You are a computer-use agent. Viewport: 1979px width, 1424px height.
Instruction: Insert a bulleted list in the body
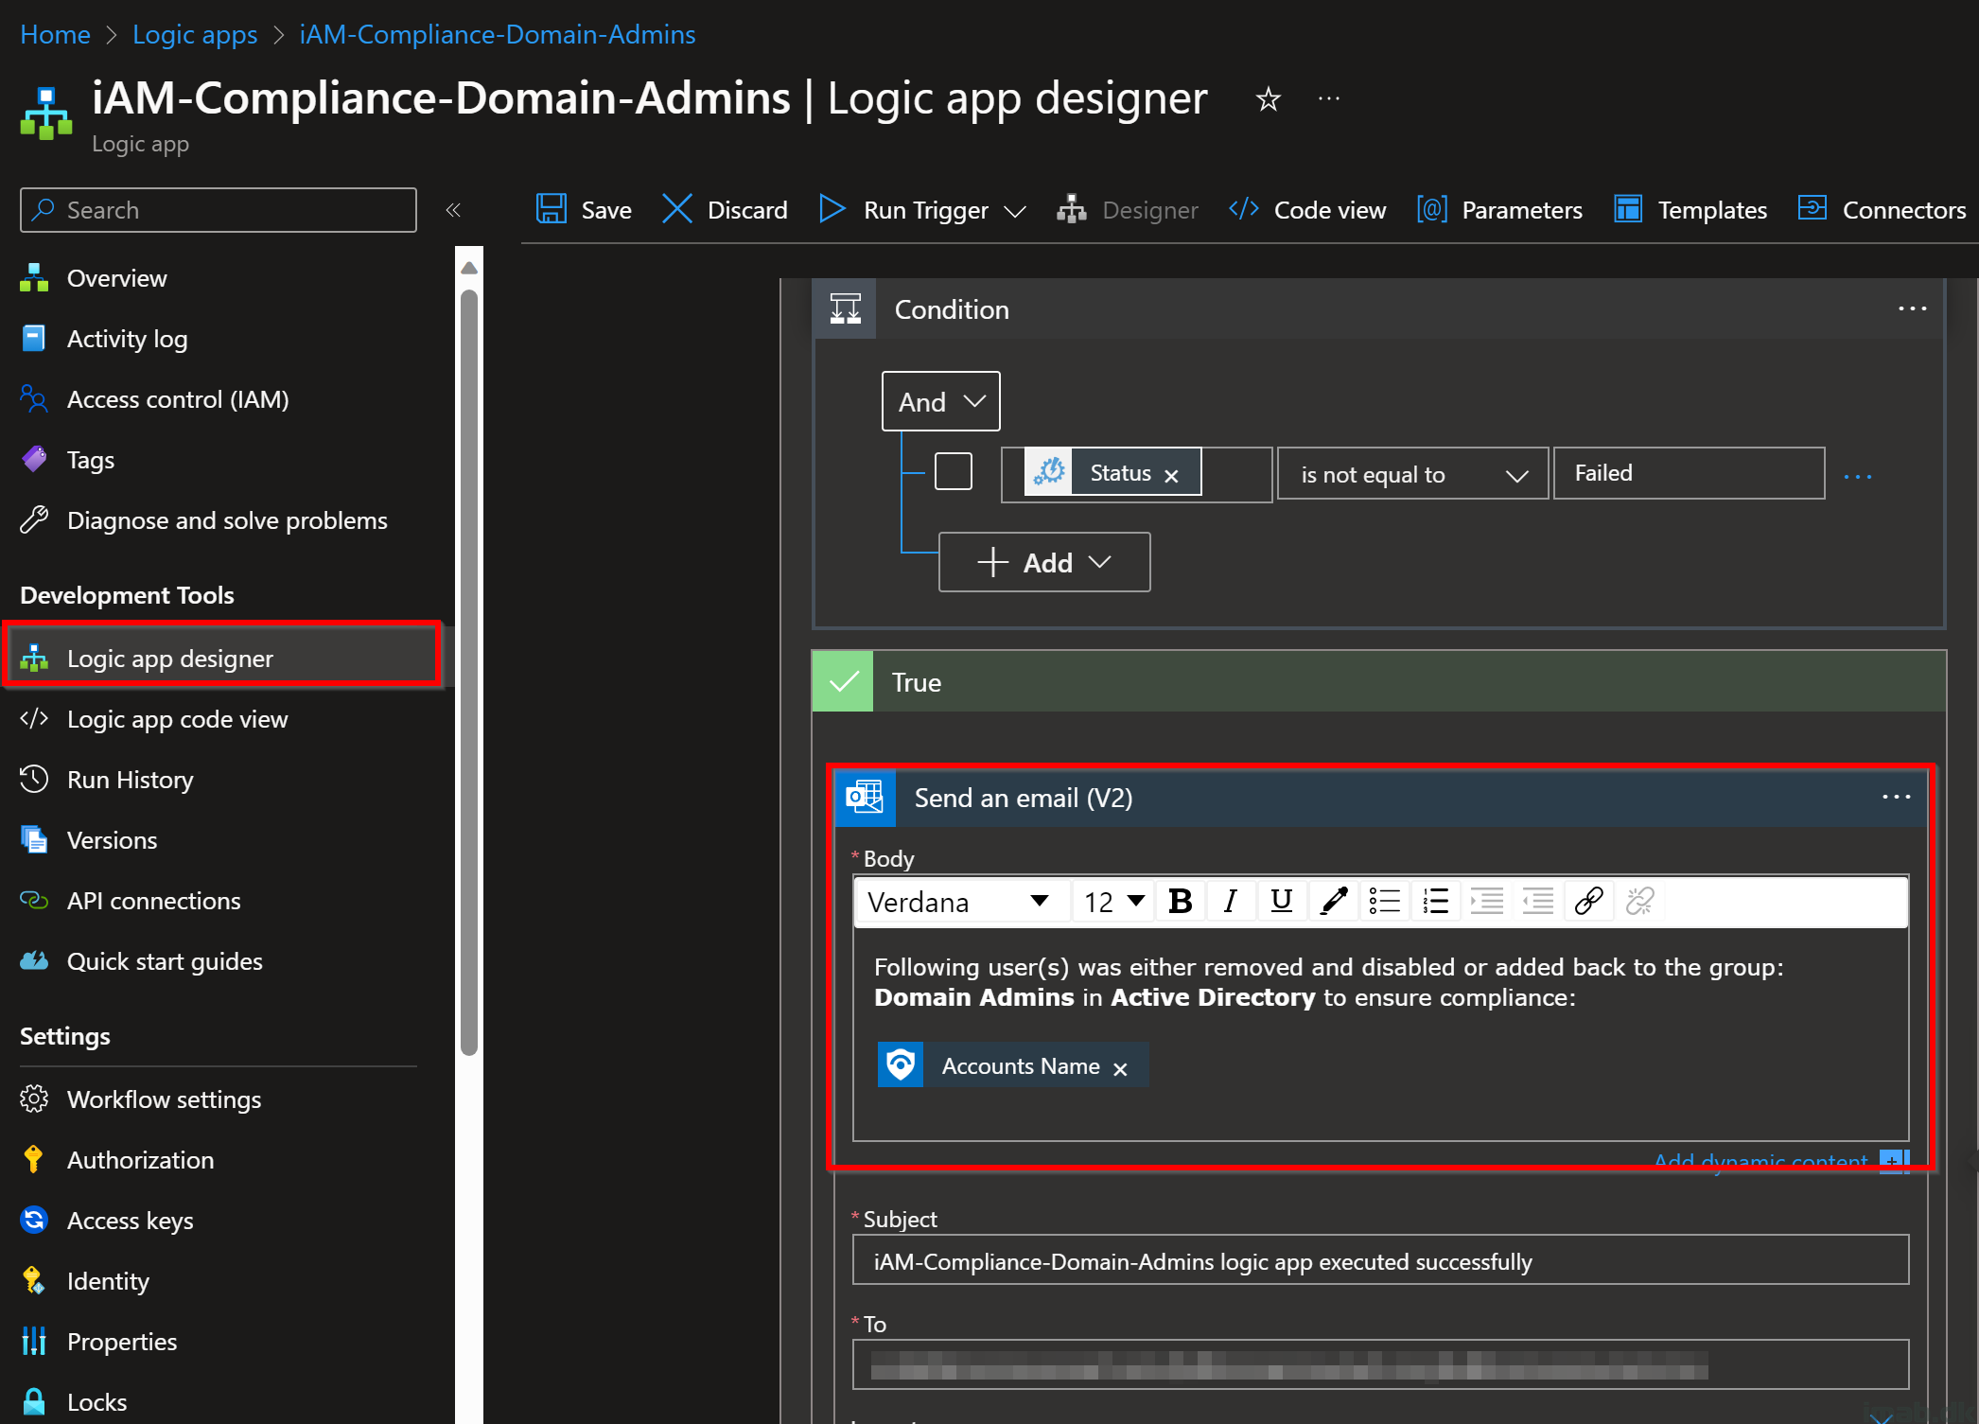point(1385,902)
